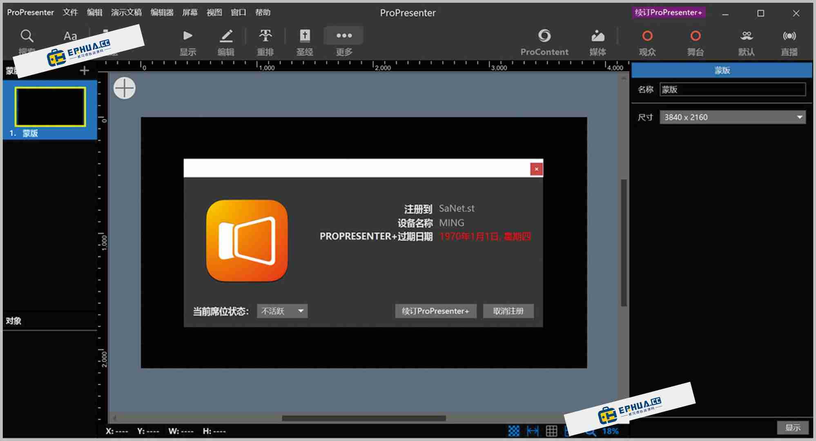Expand the 3840 x 2160 size dropdown
This screenshot has height=441, width=816.
point(733,117)
